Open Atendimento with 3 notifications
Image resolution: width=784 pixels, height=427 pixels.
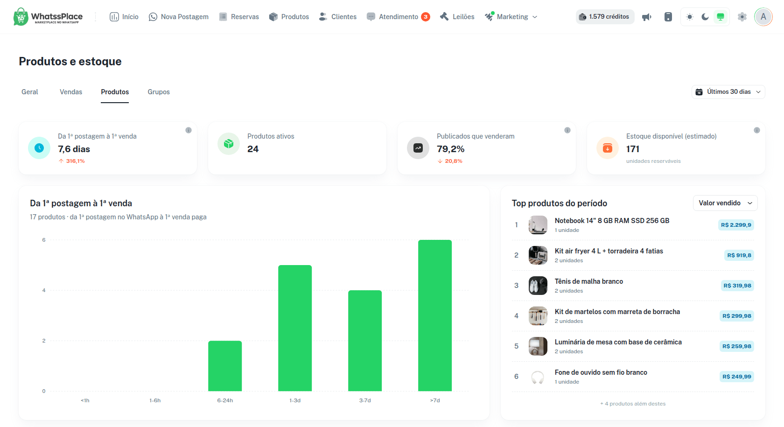pyautogui.click(x=398, y=17)
